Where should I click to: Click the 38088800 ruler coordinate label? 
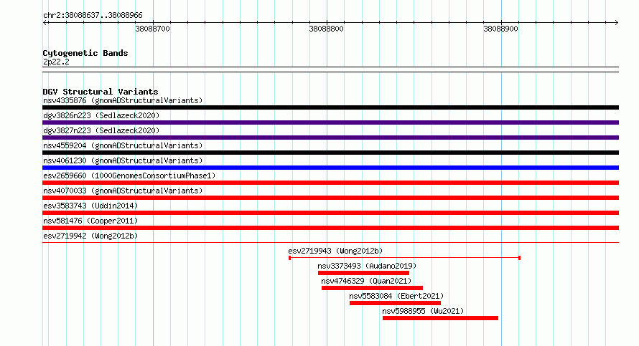click(x=327, y=29)
